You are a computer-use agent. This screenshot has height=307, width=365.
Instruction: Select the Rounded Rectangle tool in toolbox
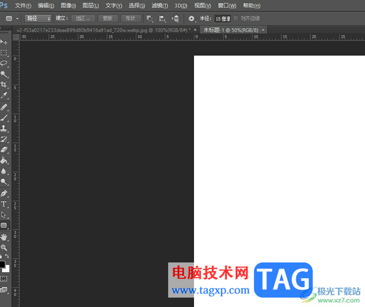[4, 225]
